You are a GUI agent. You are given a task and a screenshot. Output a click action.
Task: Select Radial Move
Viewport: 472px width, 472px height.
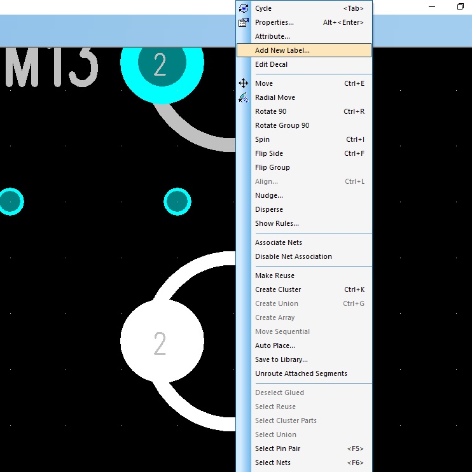point(304,97)
